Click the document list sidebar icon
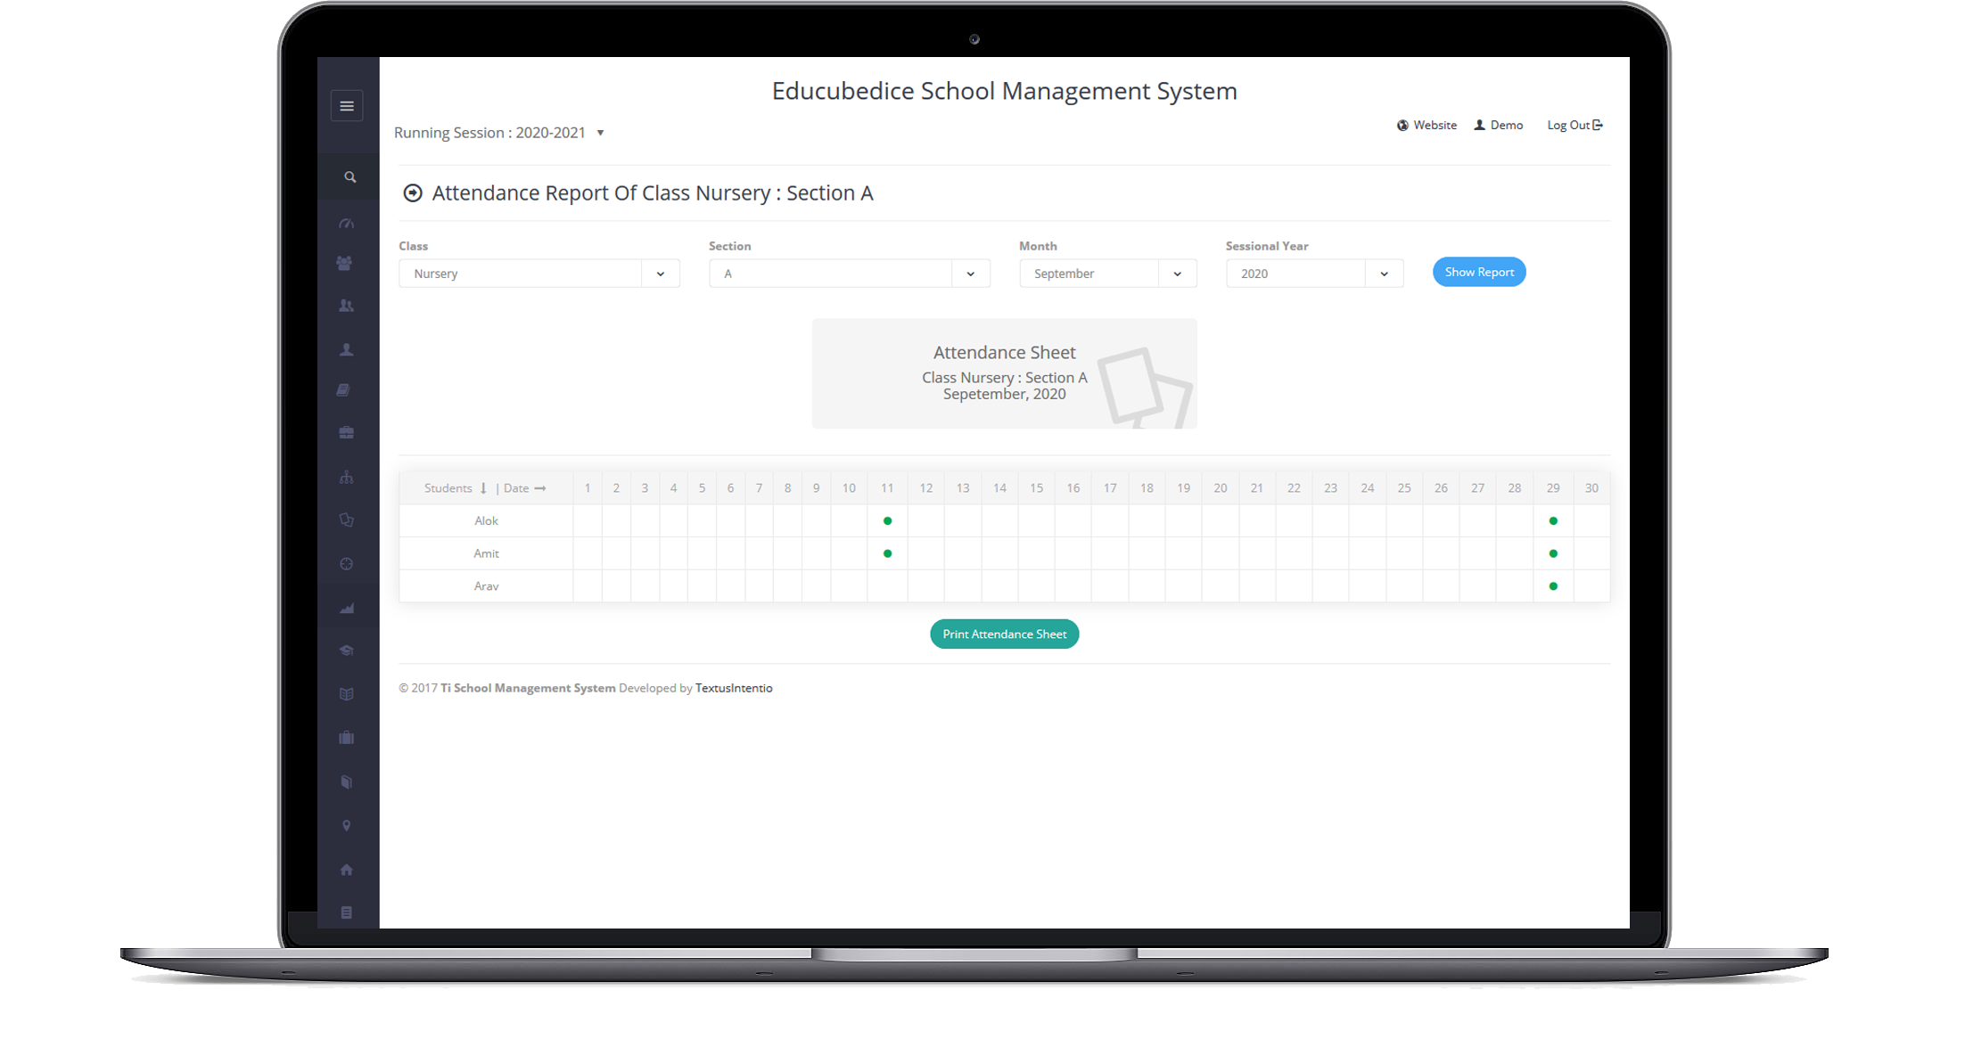1965x1039 pixels. point(347,912)
